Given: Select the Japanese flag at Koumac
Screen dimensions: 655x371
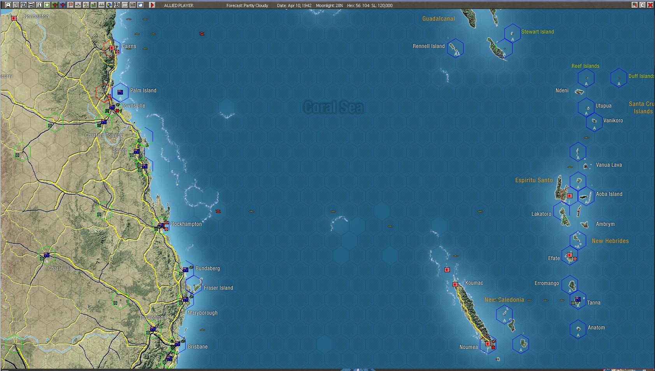Looking at the screenshot, I should tap(455, 285).
